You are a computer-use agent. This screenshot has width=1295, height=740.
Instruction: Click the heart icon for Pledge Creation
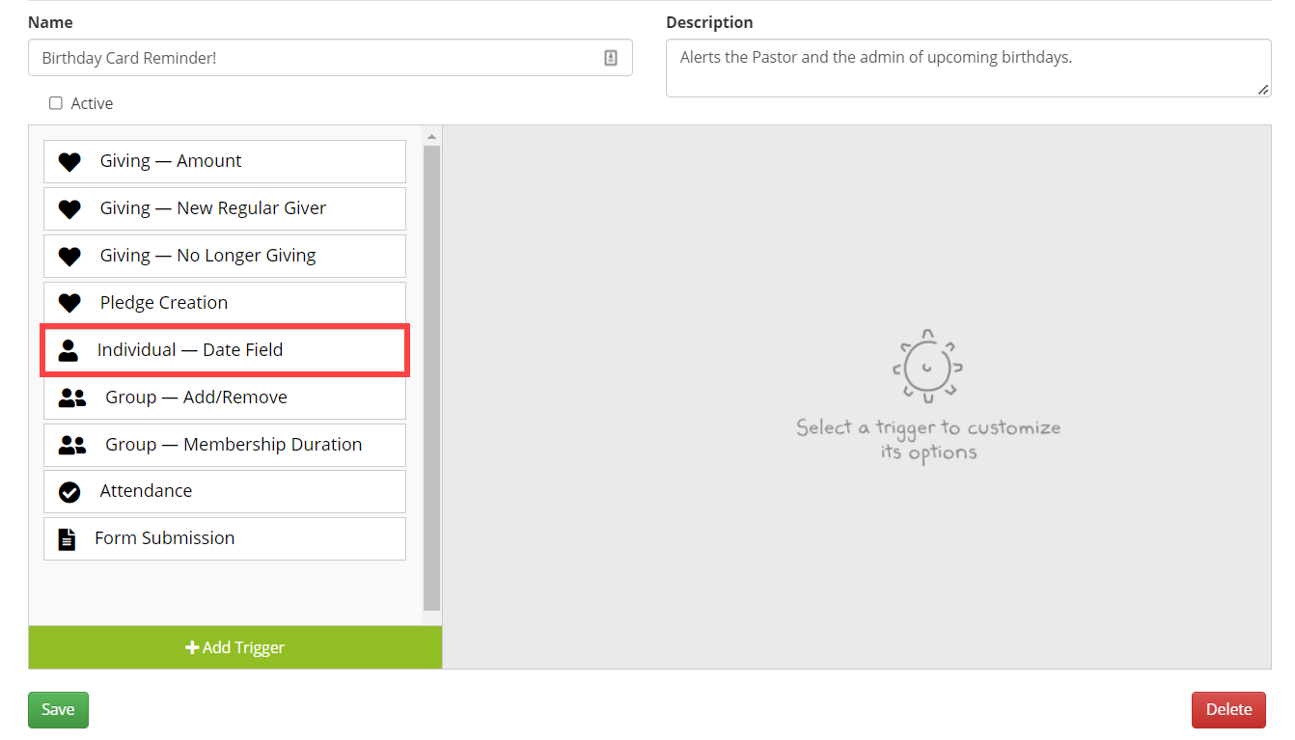pos(69,303)
